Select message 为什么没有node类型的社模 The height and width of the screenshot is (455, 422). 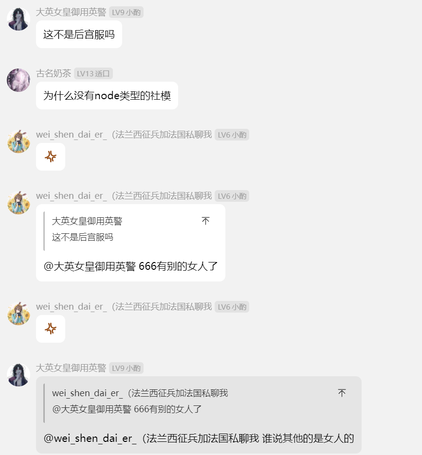click(107, 95)
